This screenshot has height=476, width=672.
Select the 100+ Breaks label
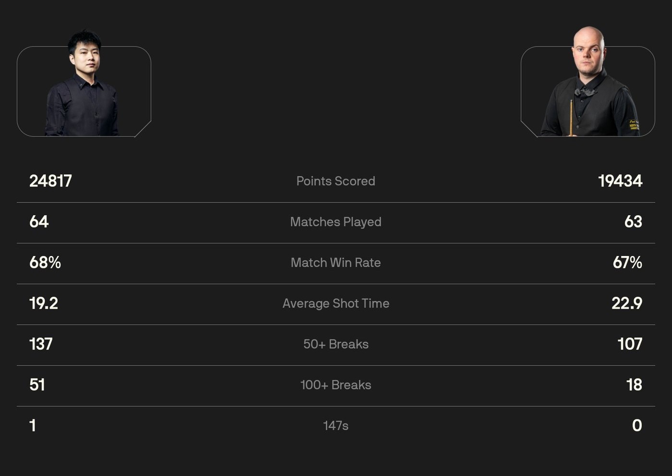tap(336, 385)
